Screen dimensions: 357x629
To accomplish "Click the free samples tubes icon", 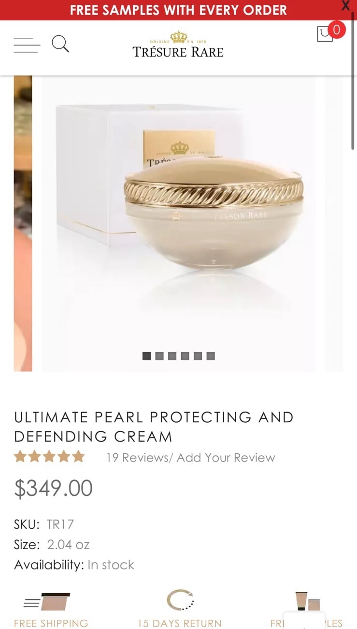I will click(308, 601).
